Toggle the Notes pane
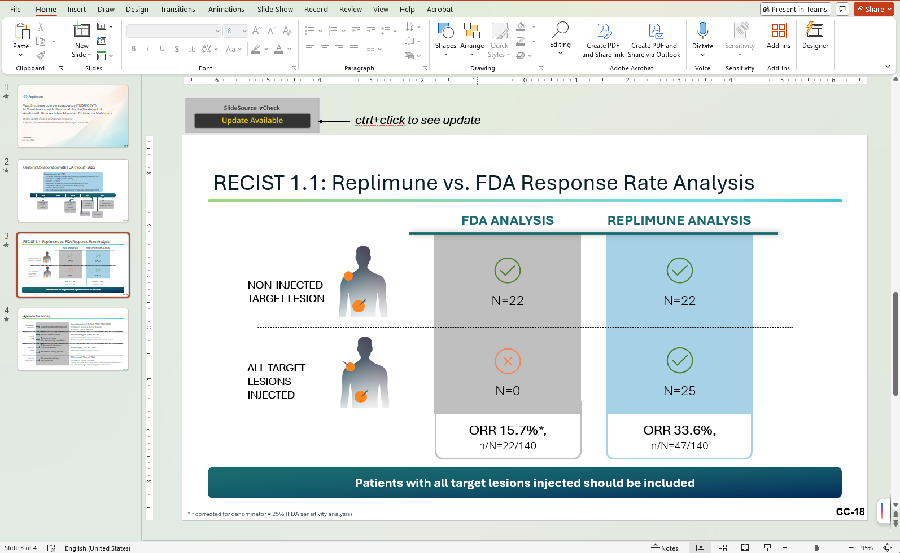This screenshot has height=553, width=900. tap(665, 548)
